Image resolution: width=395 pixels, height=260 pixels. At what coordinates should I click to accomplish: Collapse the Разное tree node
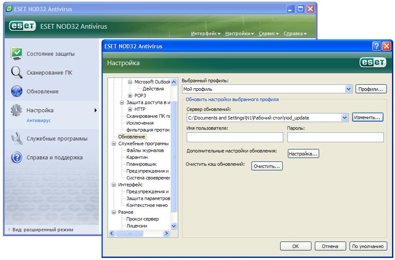(x=114, y=212)
